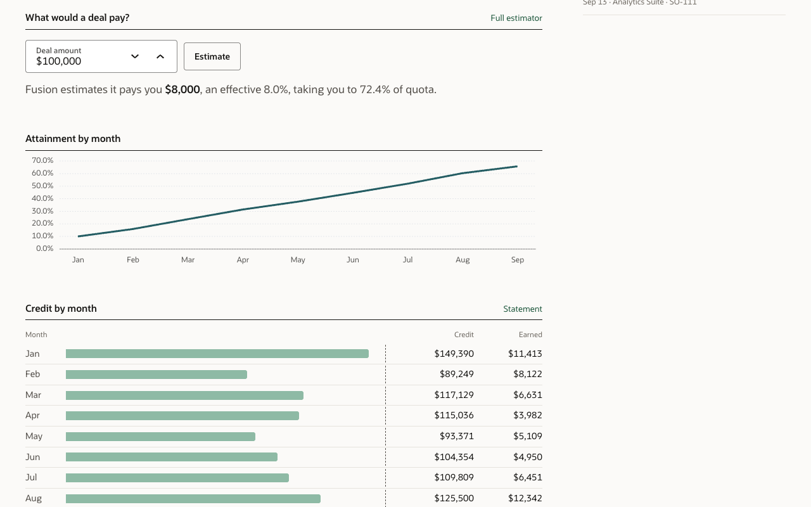Click the $117,129 credit value

click(x=454, y=395)
